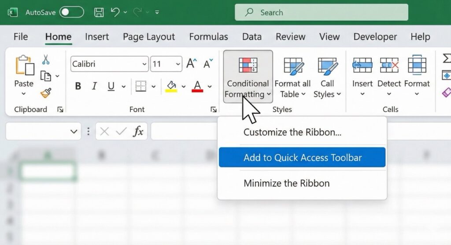
Task: Expand the Calibri font name dropdown
Action: point(144,64)
